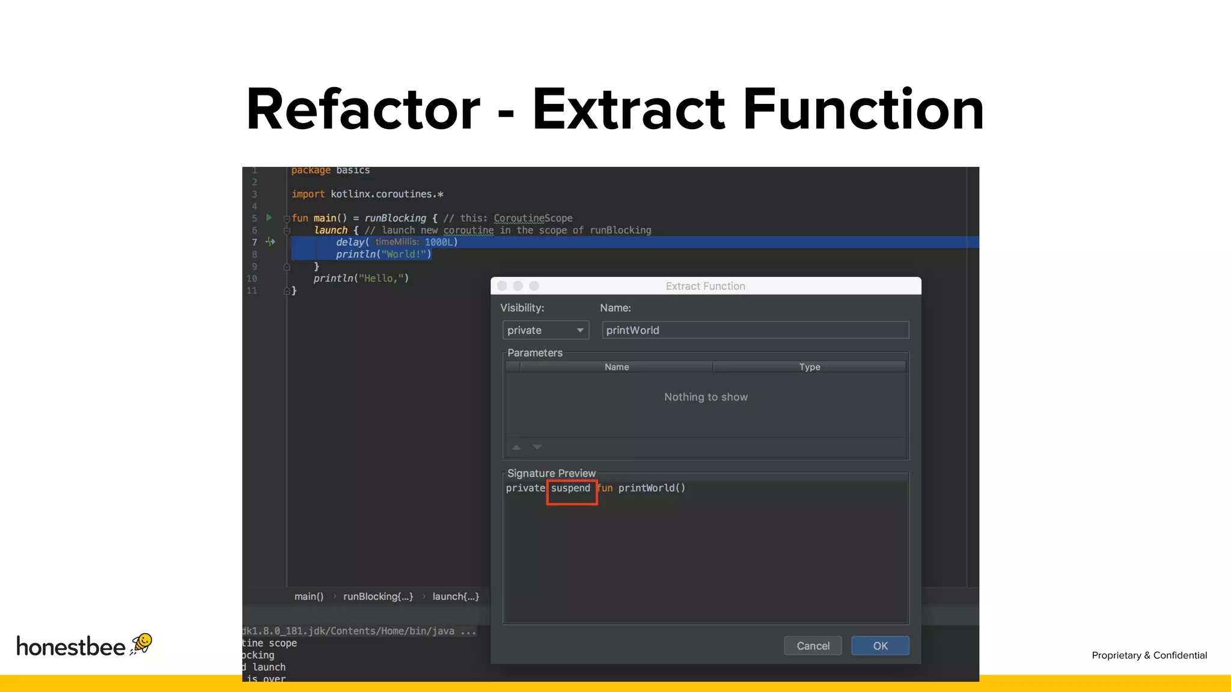This screenshot has width=1231, height=692.
Task: Select the main() breadcrumb
Action: [309, 596]
